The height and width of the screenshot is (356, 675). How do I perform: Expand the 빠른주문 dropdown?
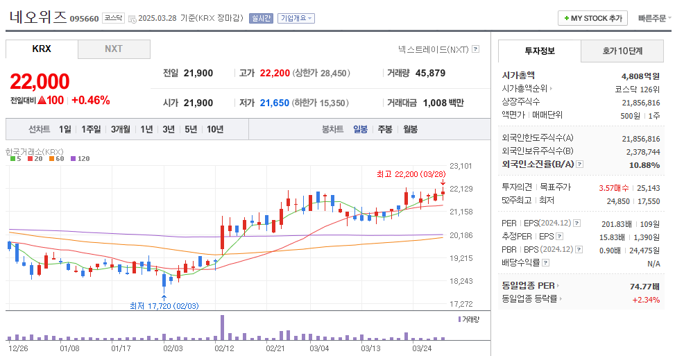pyautogui.click(x=654, y=18)
